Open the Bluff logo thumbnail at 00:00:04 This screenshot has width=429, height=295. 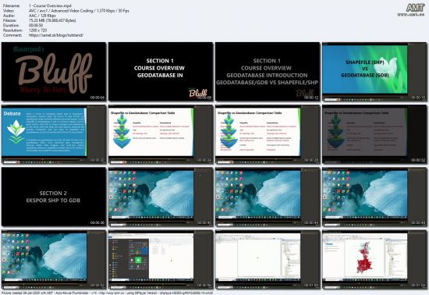[54, 72]
